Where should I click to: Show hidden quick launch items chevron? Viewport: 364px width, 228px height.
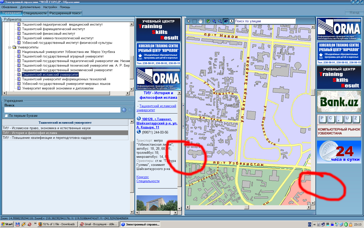pyautogui.click(x=35, y=224)
